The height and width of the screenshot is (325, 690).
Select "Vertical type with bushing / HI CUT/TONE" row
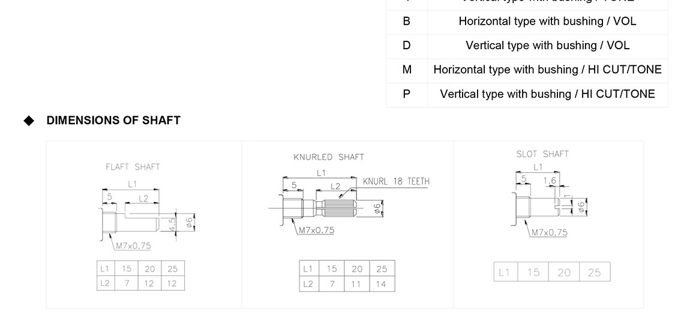click(547, 94)
